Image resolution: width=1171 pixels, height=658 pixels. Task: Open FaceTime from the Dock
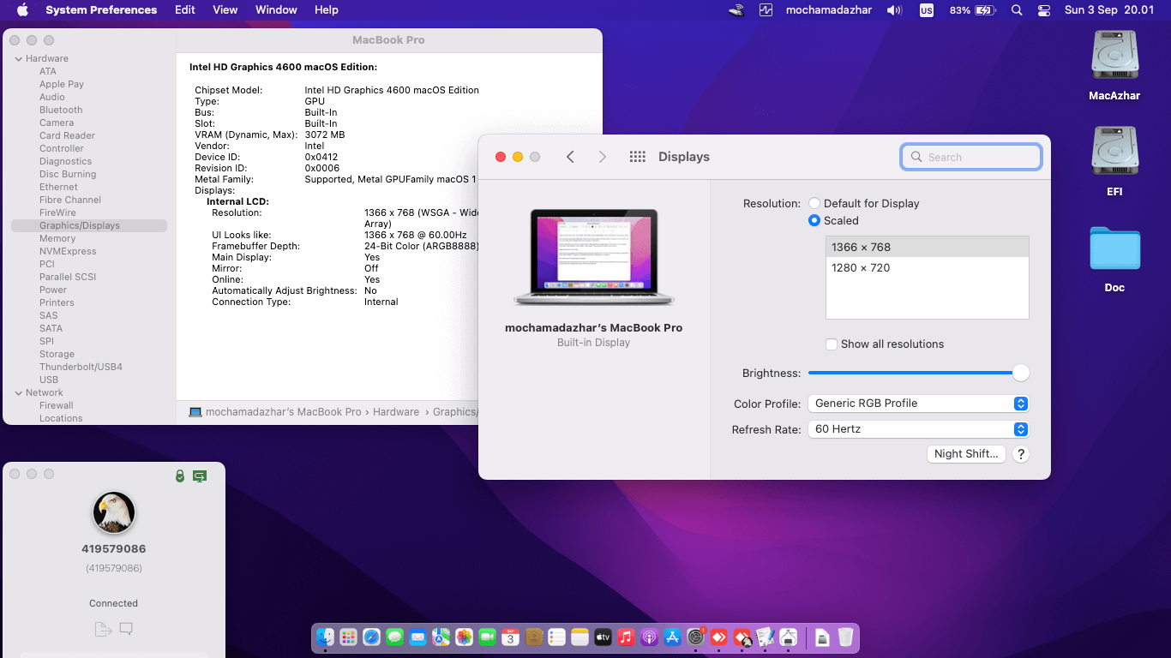coord(487,637)
